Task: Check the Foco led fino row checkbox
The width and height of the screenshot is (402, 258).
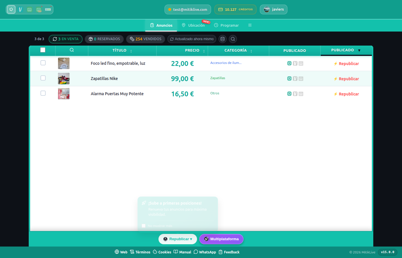Action: point(43,63)
